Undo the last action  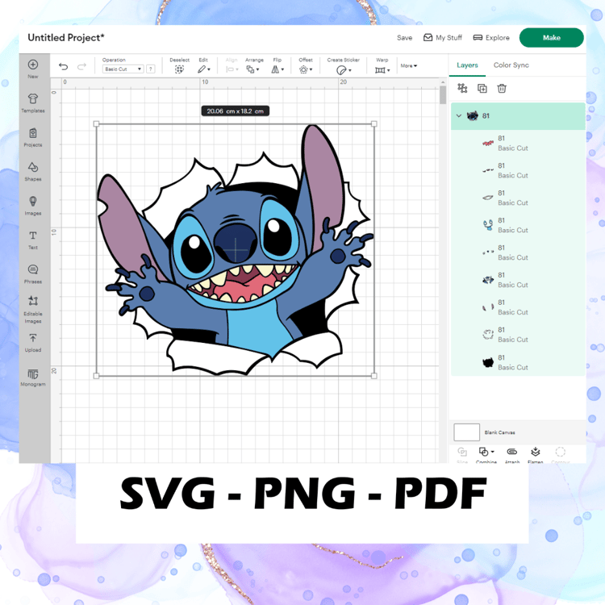coord(63,67)
